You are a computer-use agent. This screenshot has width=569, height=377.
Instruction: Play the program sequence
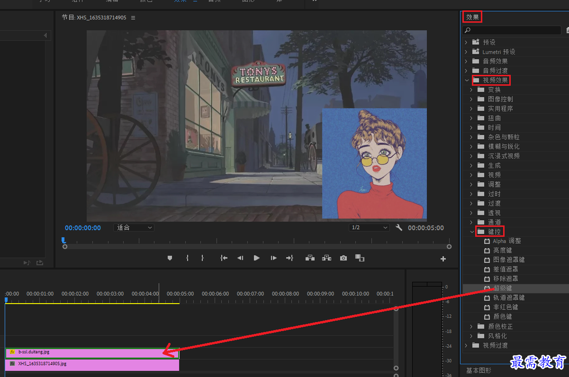click(257, 258)
